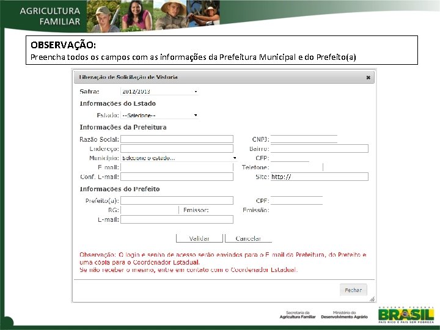Click the Ministério do Desenvolvimento Agrário logo
The image size is (440, 330).
click(x=344, y=315)
